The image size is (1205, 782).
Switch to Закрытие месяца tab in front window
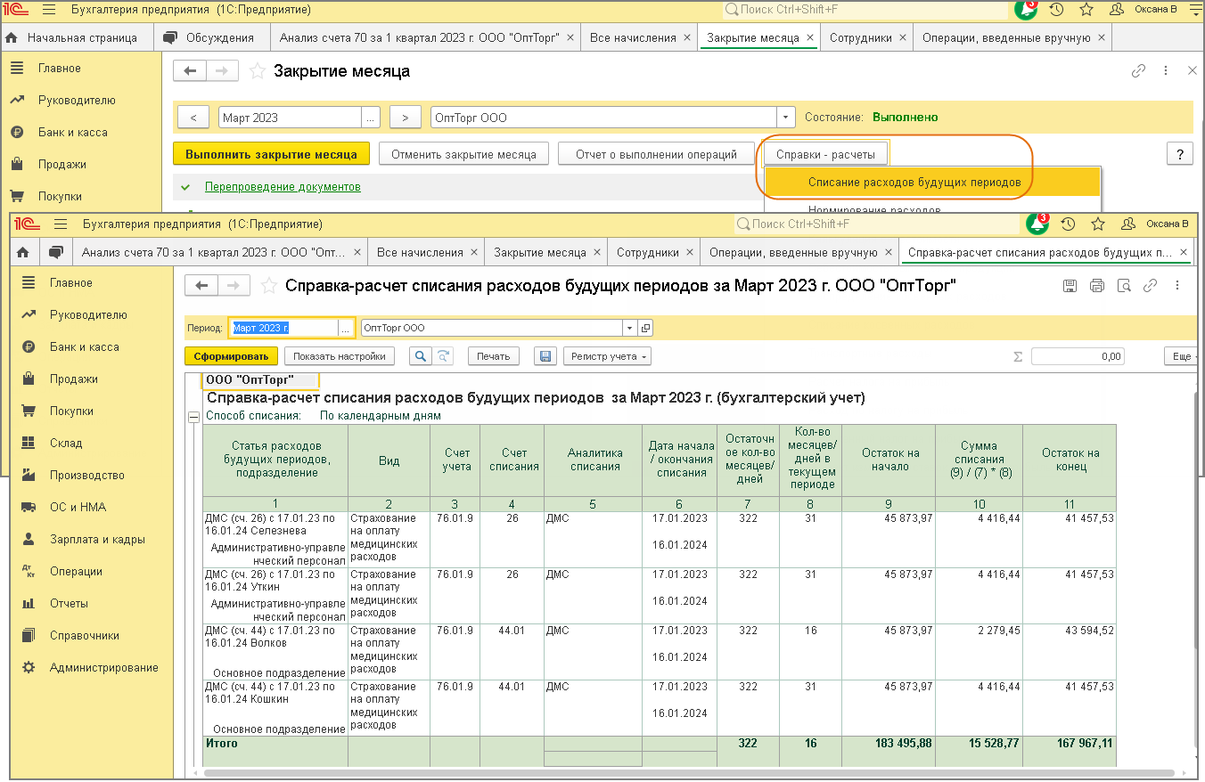(540, 253)
